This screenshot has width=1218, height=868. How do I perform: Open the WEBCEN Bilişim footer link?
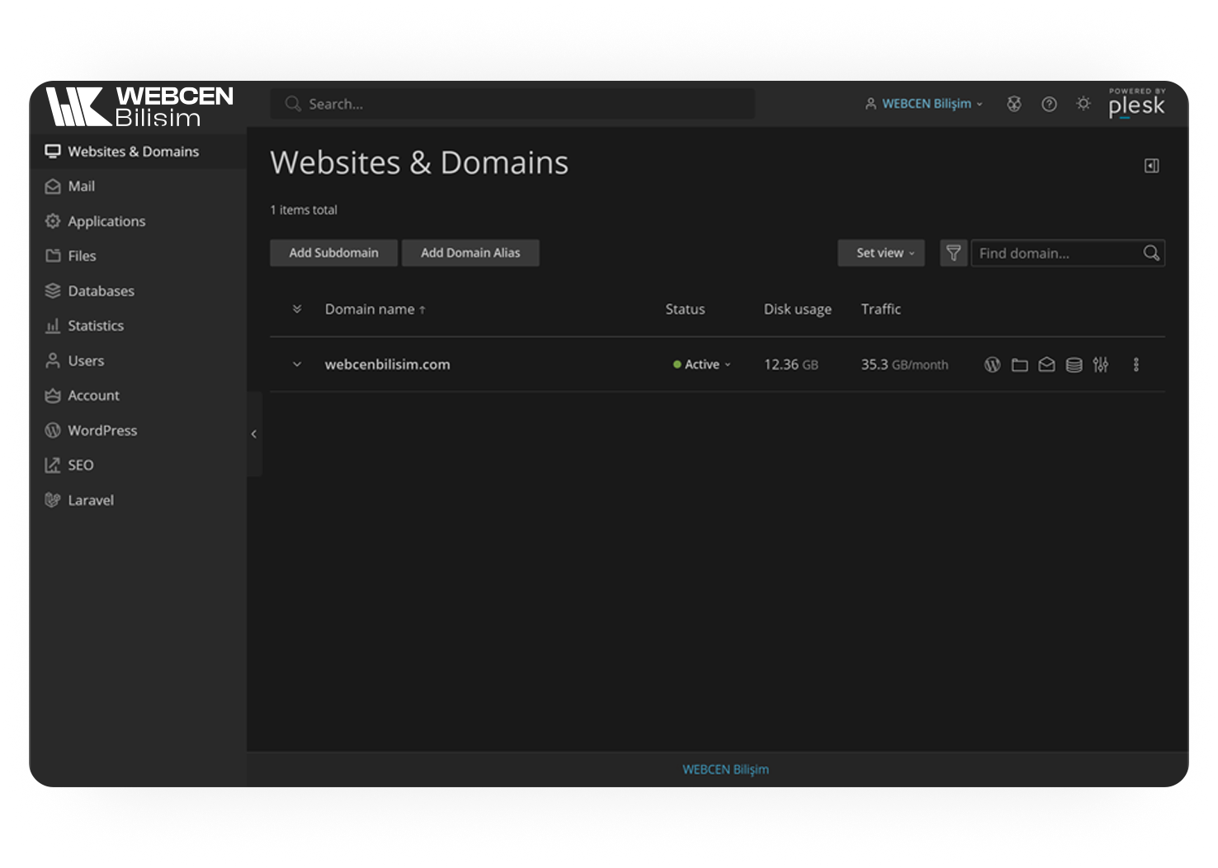(x=726, y=769)
